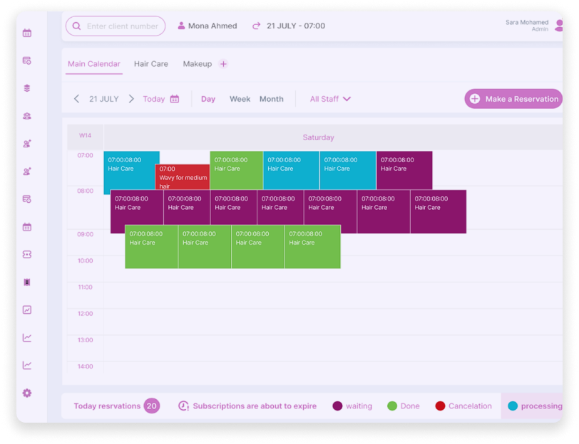Click the Make a Reservation button
This screenshot has height=444, width=579.
click(x=513, y=99)
